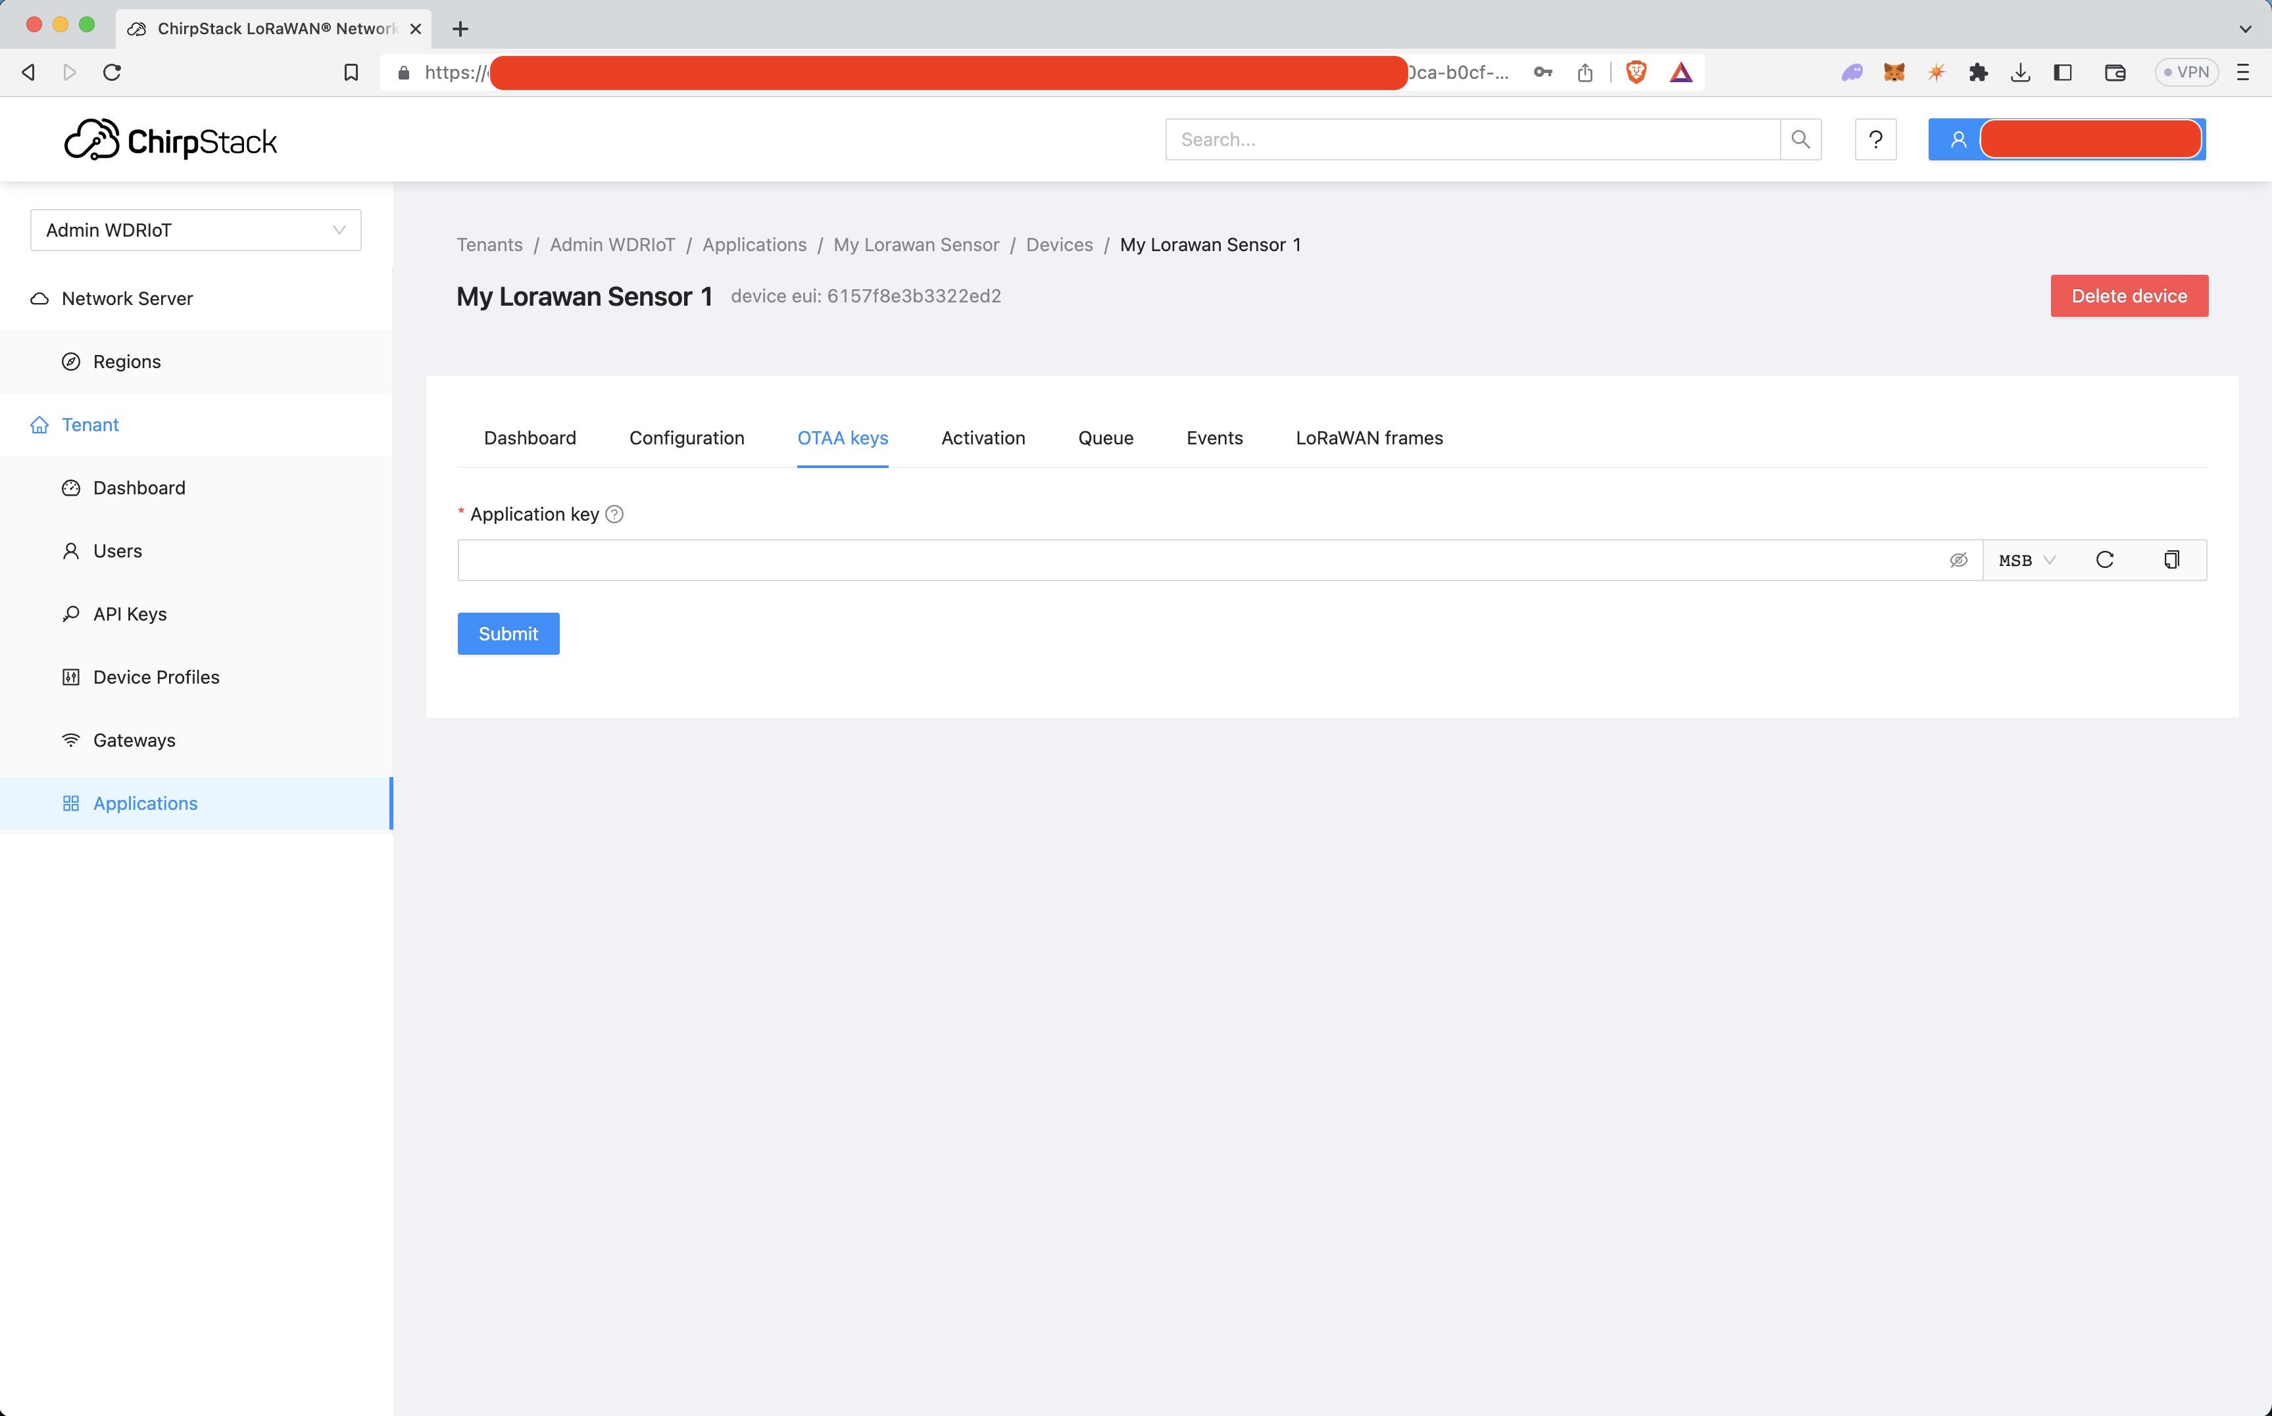Click the Application key help tooltip icon
This screenshot has width=2272, height=1416.
pos(614,514)
